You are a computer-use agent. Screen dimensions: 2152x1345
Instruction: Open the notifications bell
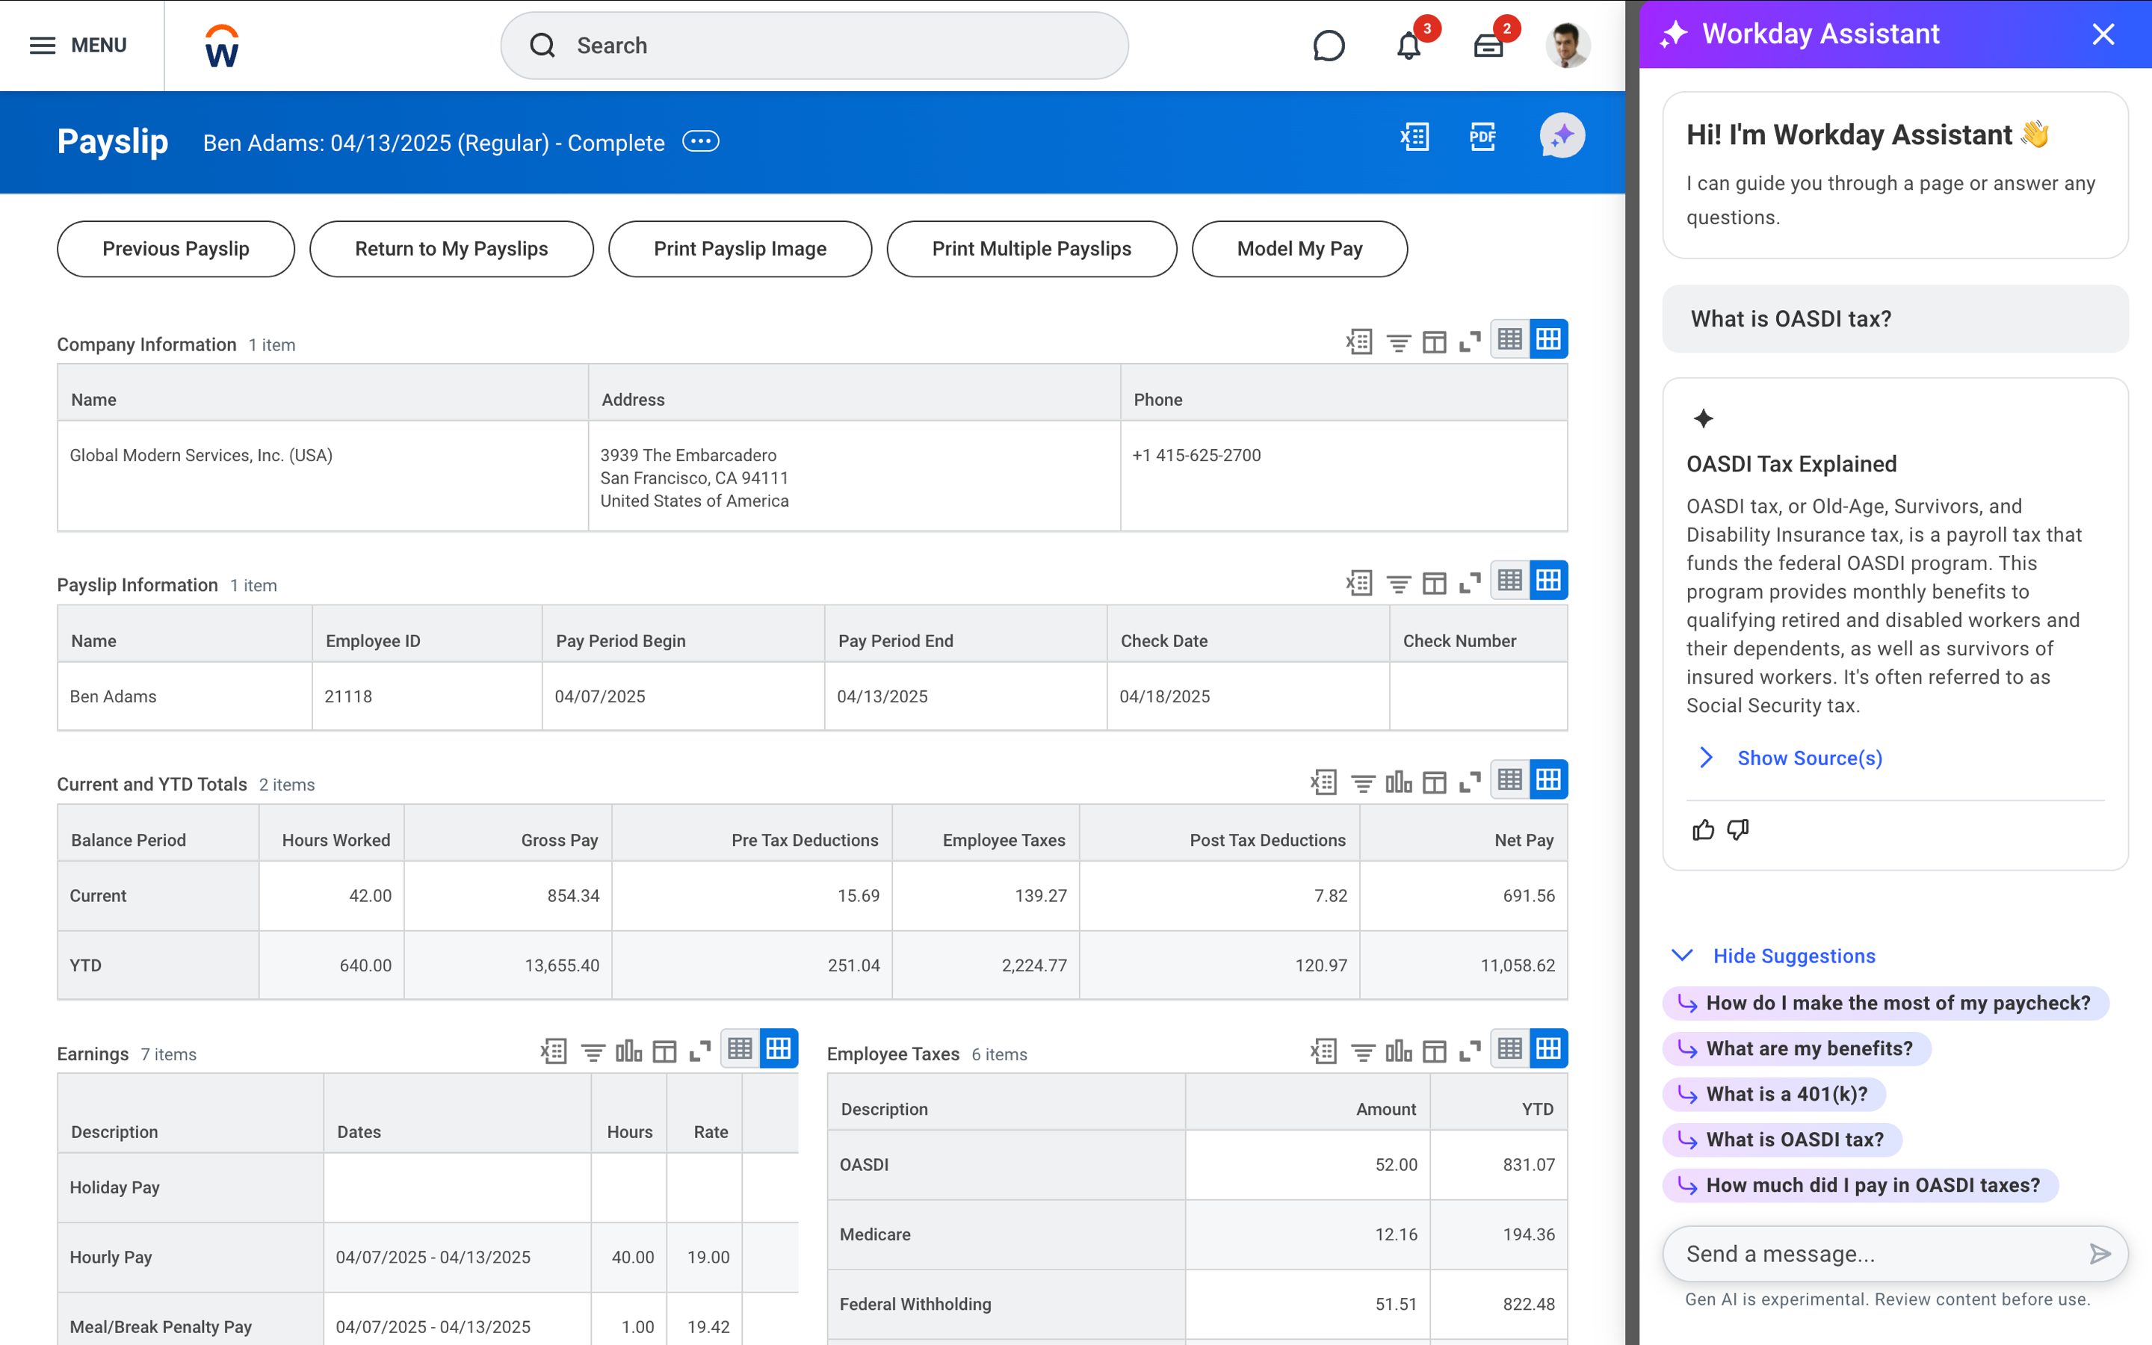pos(1409,46)
